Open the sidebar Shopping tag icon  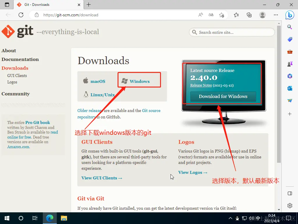pos(290,39)
